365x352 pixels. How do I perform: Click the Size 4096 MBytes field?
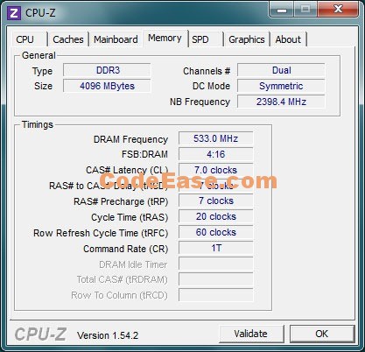tap(107, 86)
